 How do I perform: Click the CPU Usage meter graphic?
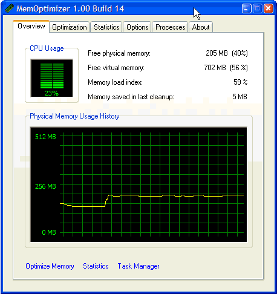[x=52, y=78]
